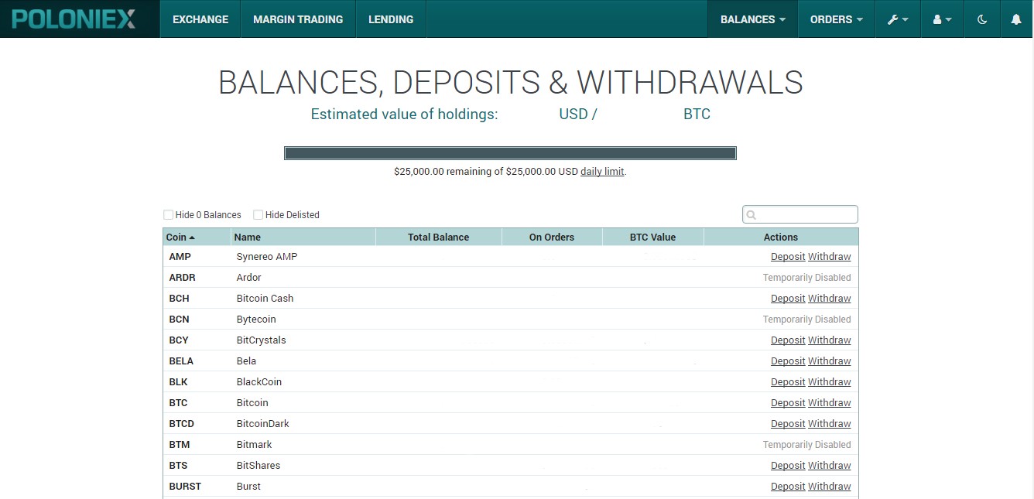Deposit BitCrystals
Image resolution: width=1034 pixels, height=499 pixels.
788,340
